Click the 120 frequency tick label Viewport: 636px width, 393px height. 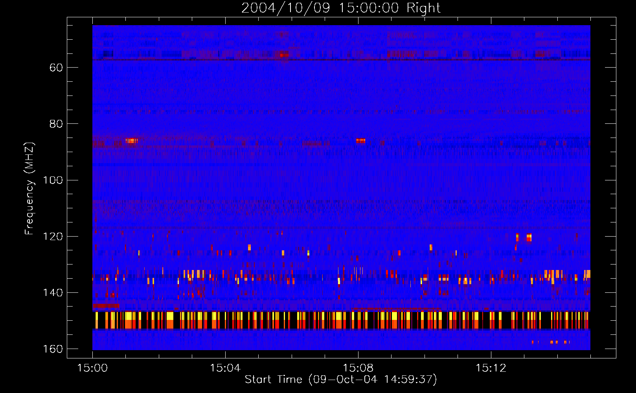click(x=53, y=236)
